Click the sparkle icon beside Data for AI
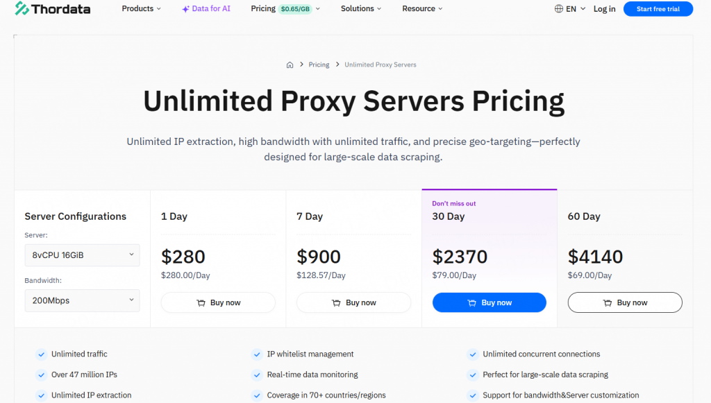 [x=185, y=9]
